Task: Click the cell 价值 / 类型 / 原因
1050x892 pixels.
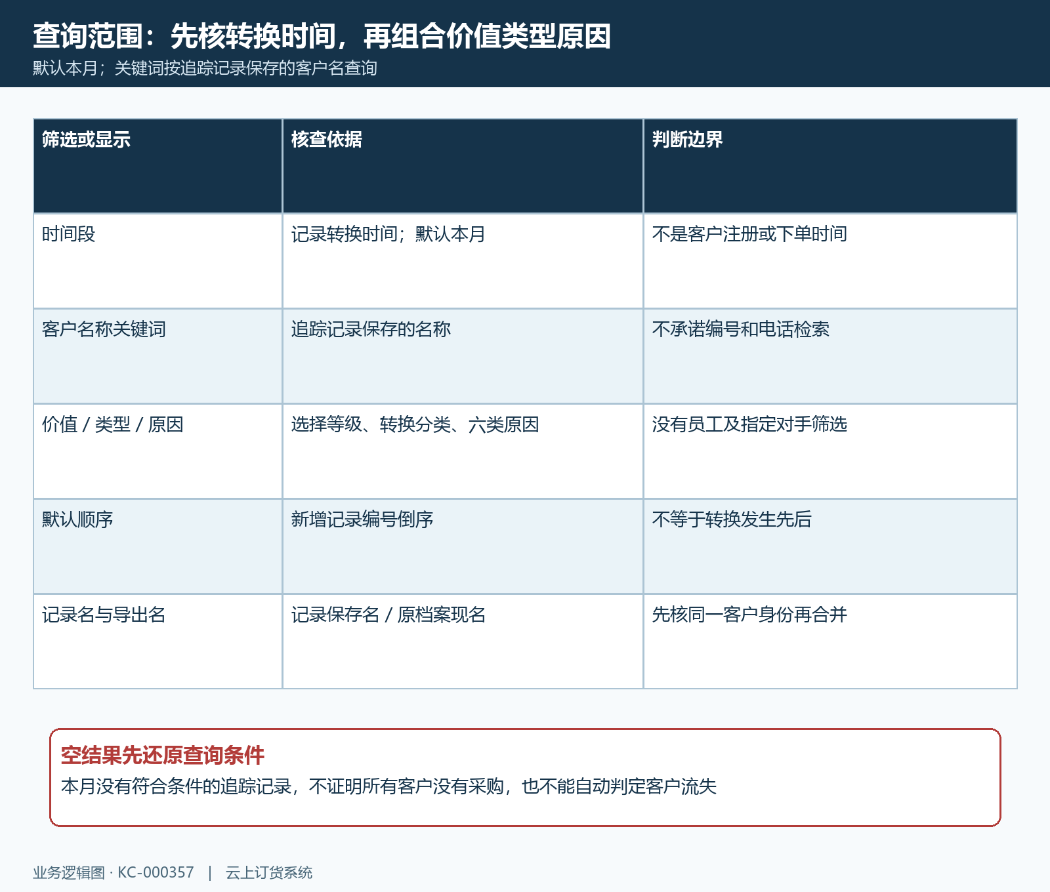Action: 157,451
